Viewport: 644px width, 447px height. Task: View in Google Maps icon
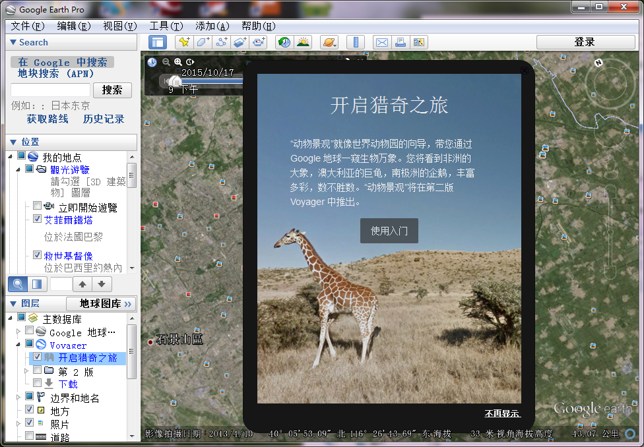(x=419, y=42)
